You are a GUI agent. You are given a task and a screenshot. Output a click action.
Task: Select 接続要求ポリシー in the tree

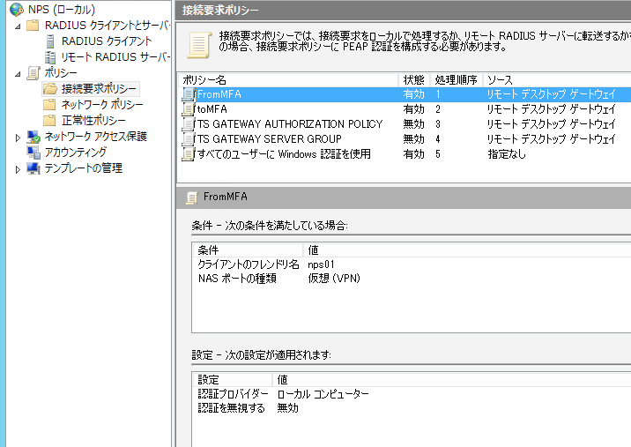(x=99, y=88)
